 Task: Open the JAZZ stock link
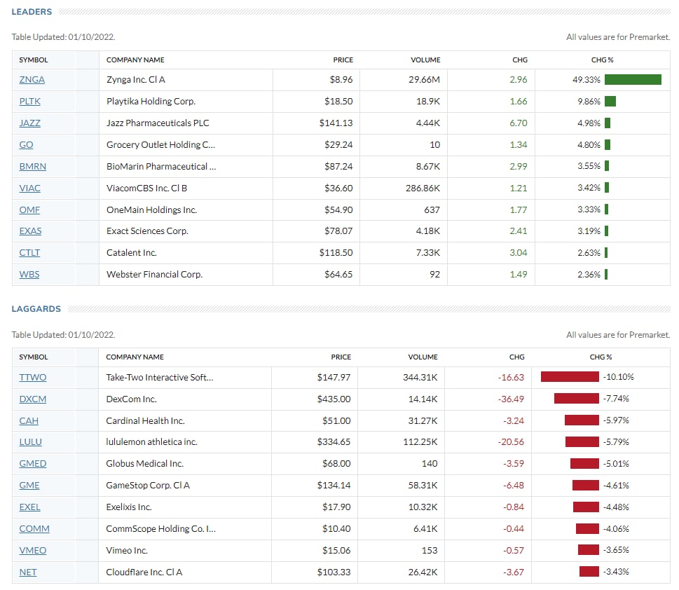click(29, 123)
